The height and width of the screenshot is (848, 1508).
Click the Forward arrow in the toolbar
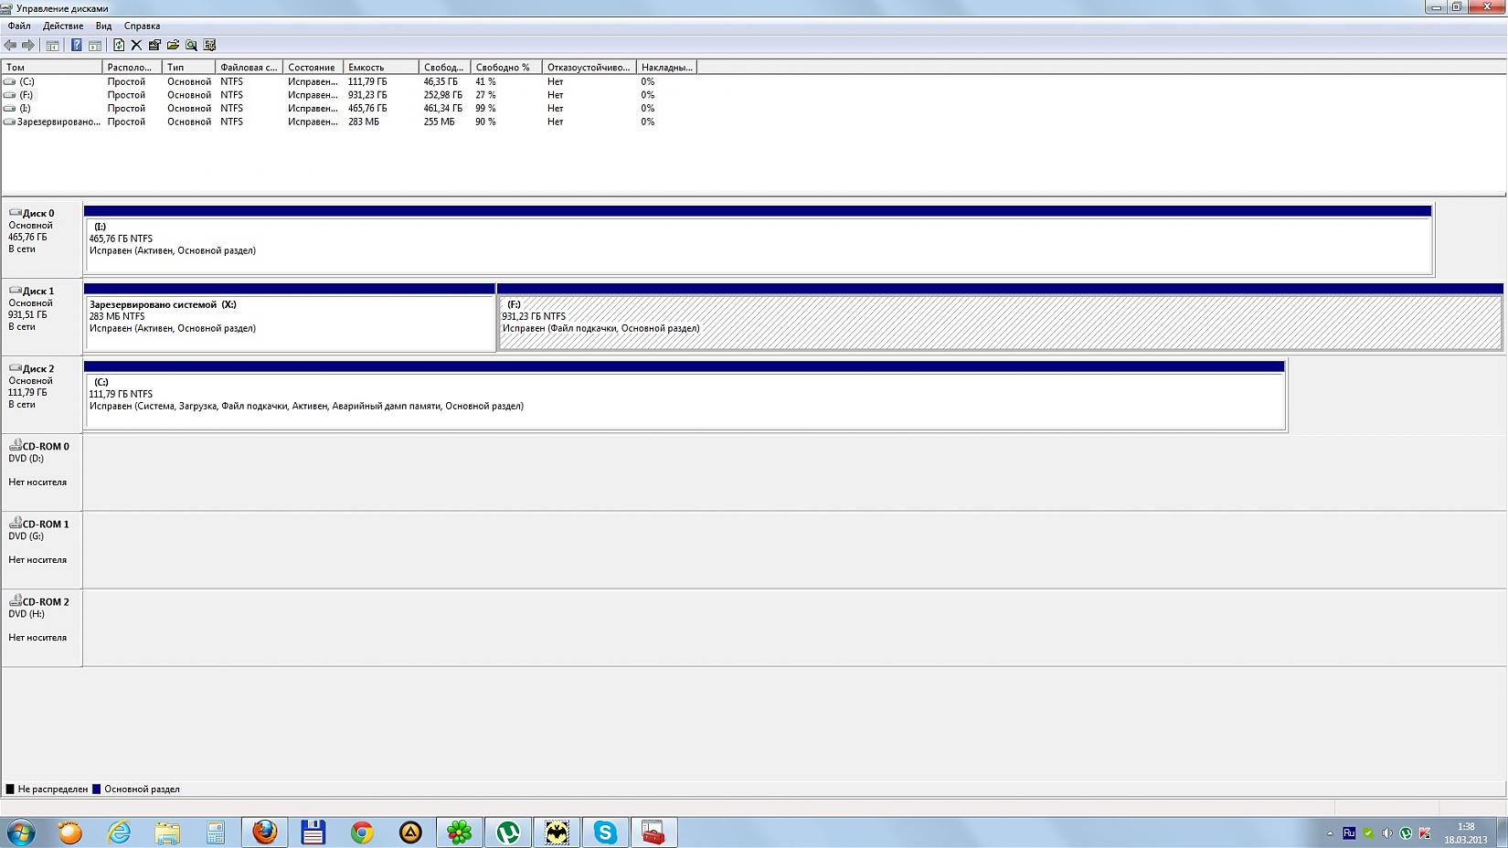tap(28, 45)
